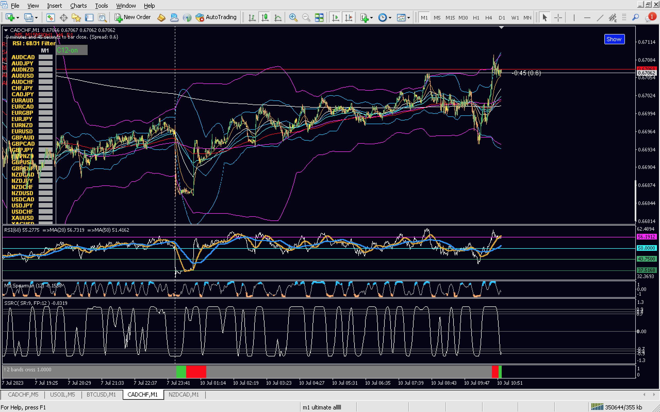Open the Market Watch panel icon
This screenshot has width=660, height=412.
50,18
